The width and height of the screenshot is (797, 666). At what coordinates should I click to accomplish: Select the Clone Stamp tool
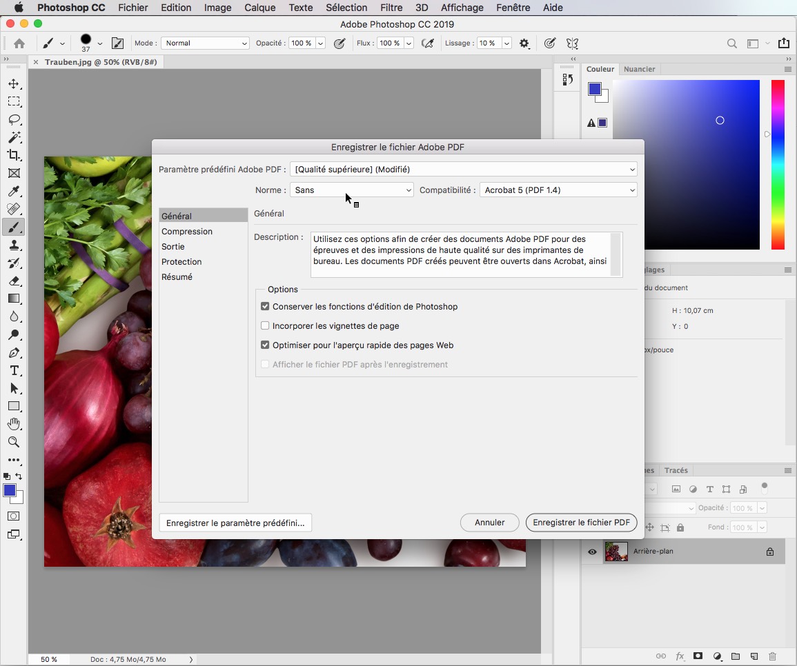[x=14, y=245]
